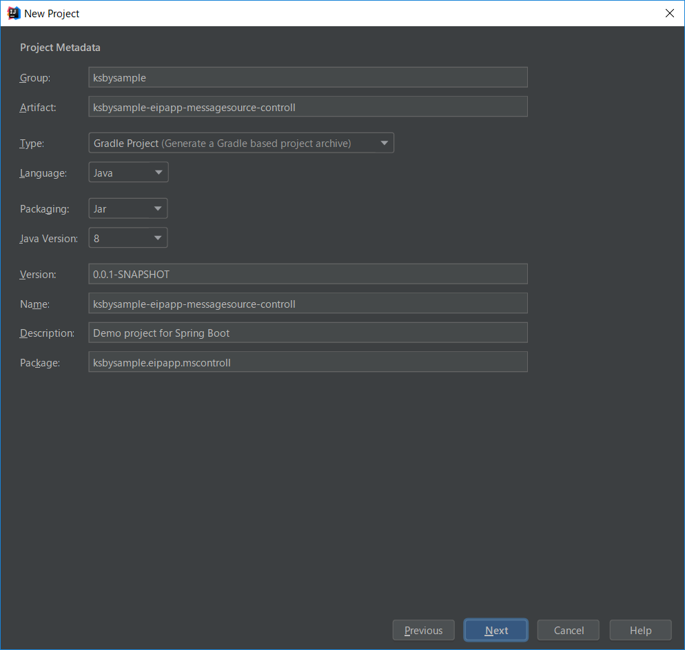
Task: Cancel the project wizard
Action: (x=569, y=630)
